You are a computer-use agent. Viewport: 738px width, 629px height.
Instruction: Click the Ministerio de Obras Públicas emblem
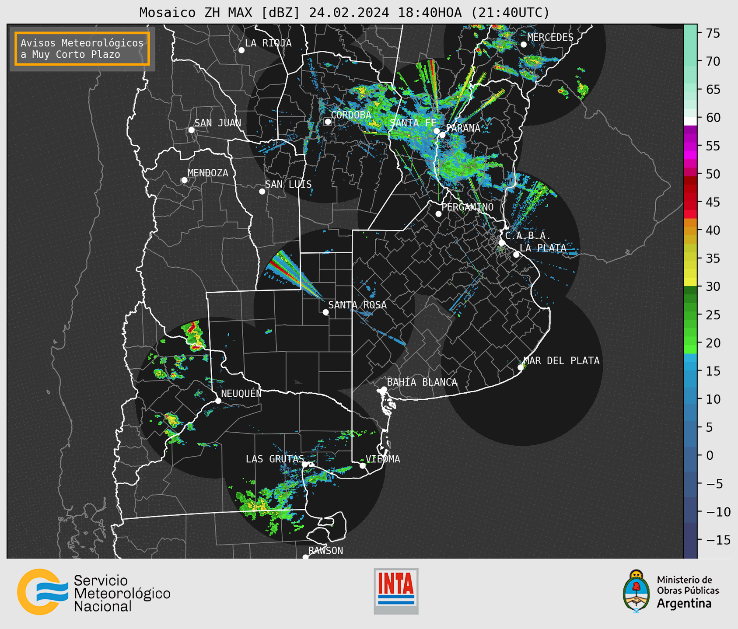click(x=637, y=591)
